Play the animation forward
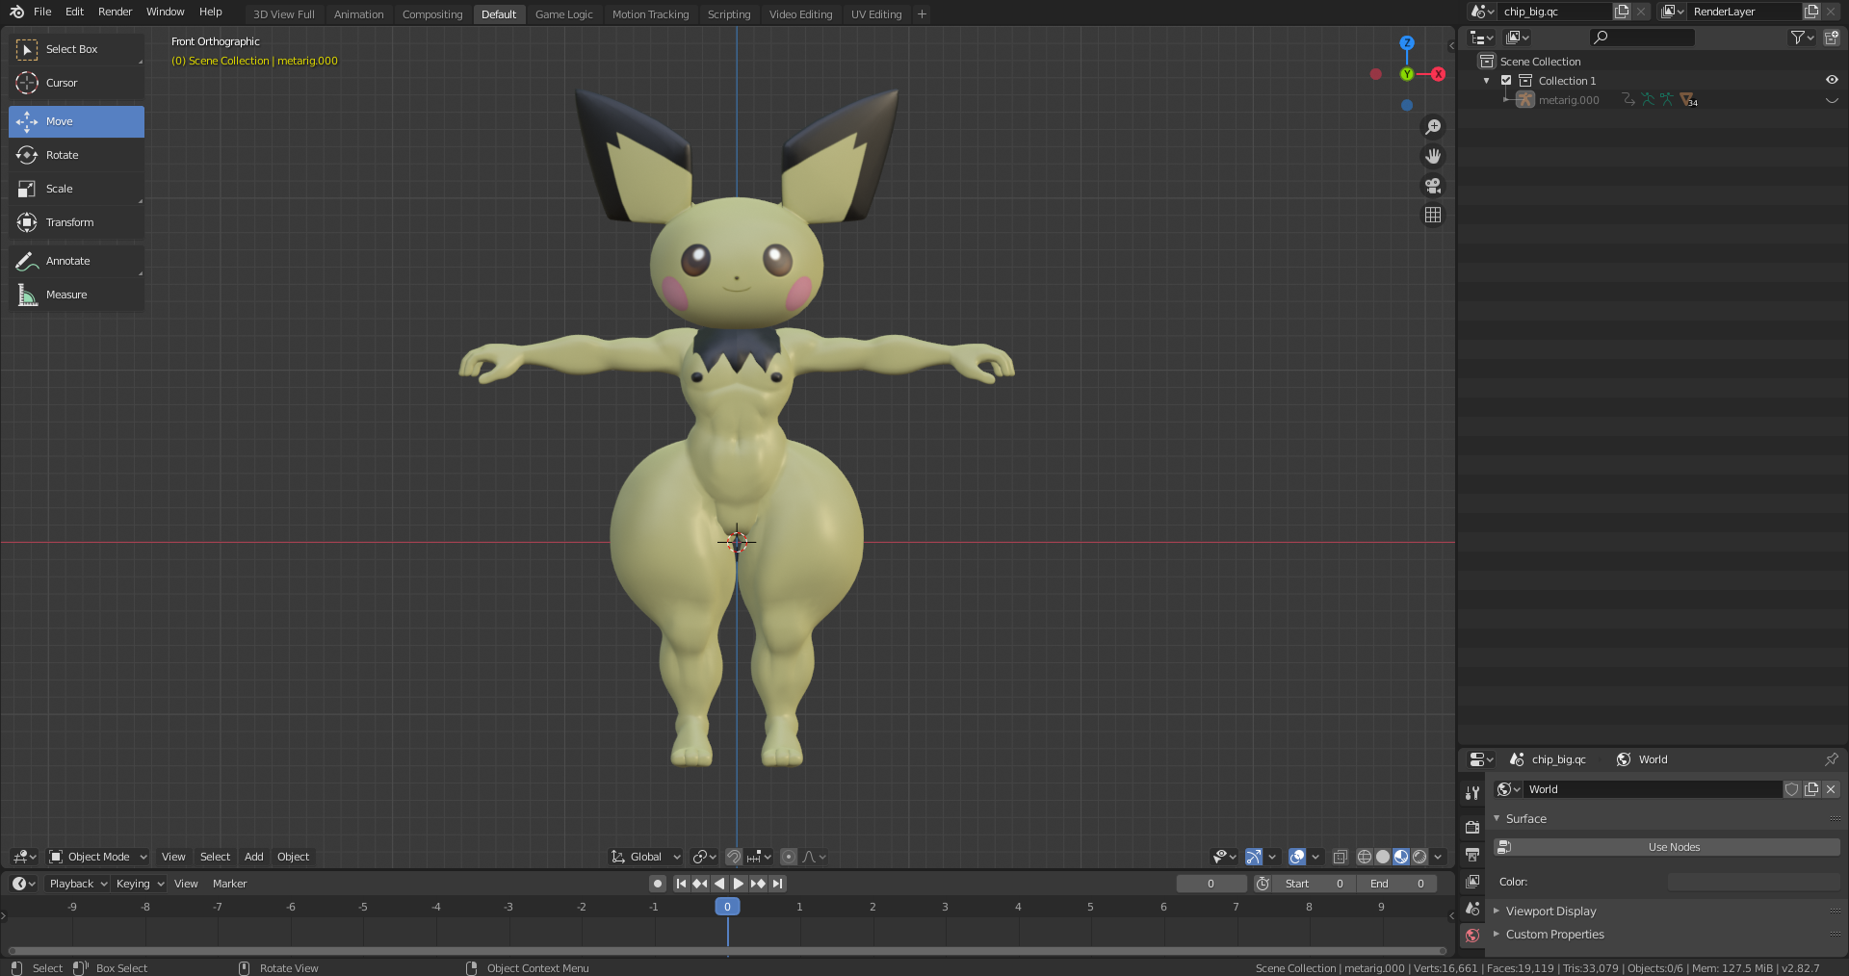1849x976 pixels. tap(739, 884)
